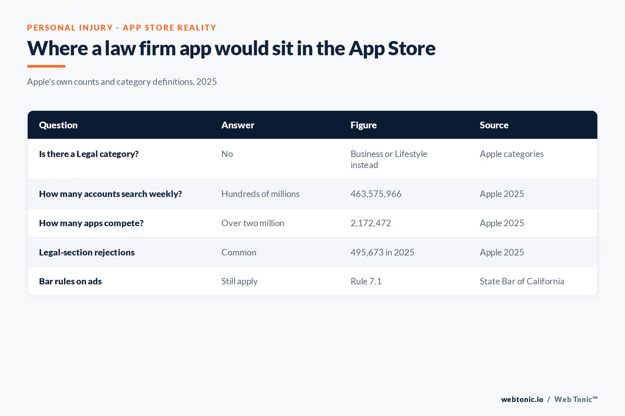Click 'State Bar of California' source
Viewport: 625px width, 416px height.
tap(521, 281)
